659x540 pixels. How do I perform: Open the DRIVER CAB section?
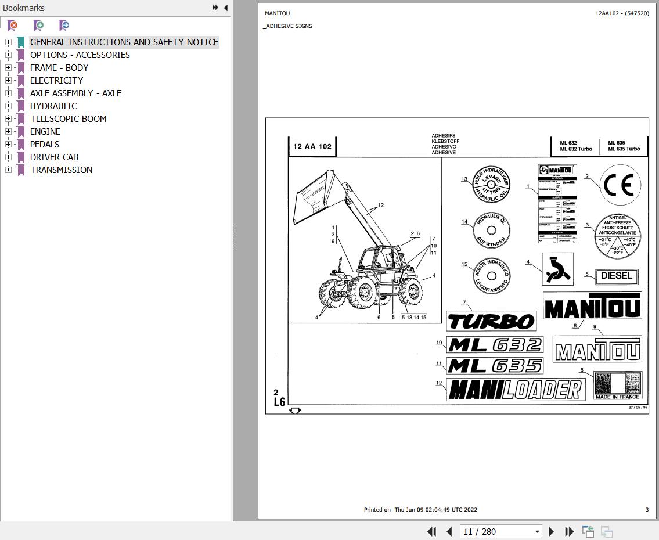pos(54,157)
